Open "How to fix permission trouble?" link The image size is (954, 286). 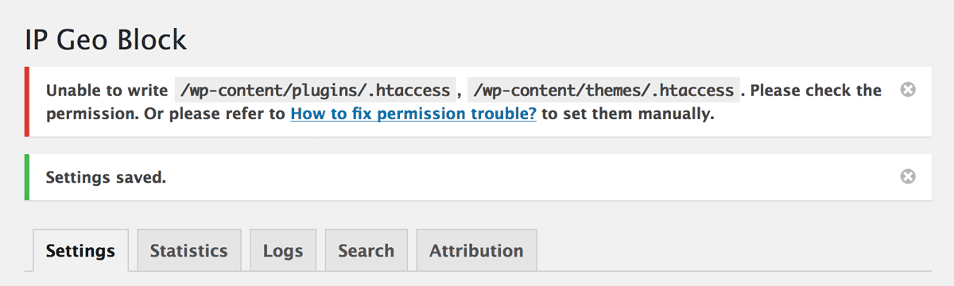tap(413, 114)
